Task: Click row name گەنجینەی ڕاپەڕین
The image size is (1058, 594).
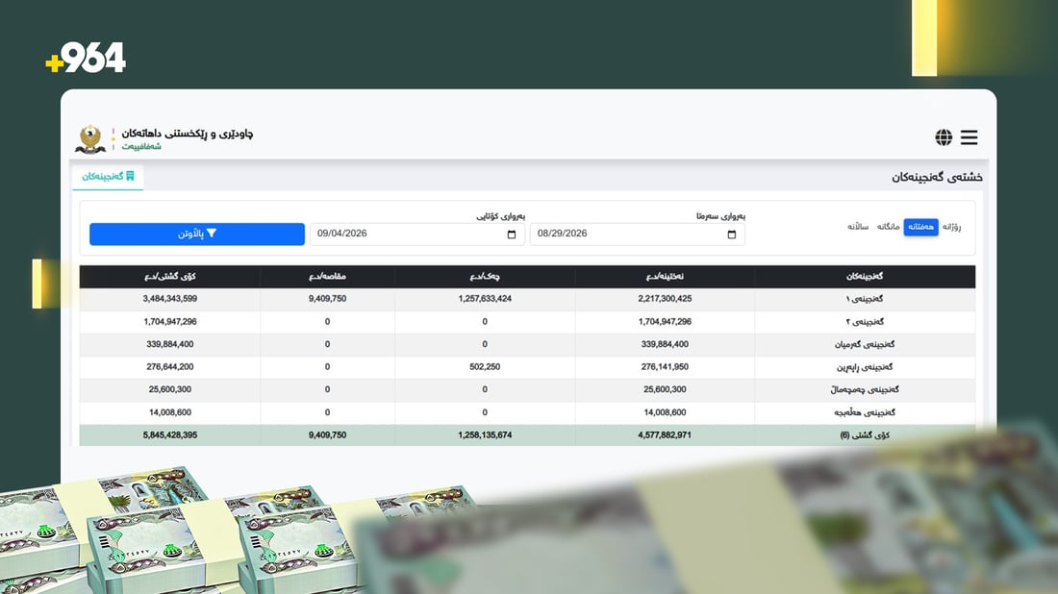Action: (865, 367)
